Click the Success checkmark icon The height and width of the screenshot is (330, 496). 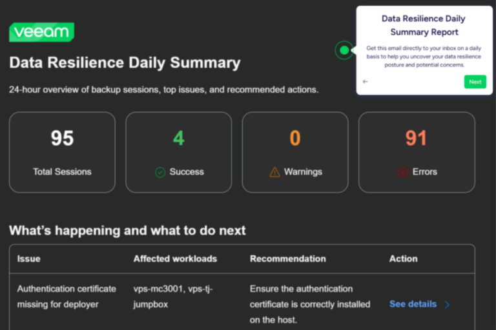click(160, 172)
